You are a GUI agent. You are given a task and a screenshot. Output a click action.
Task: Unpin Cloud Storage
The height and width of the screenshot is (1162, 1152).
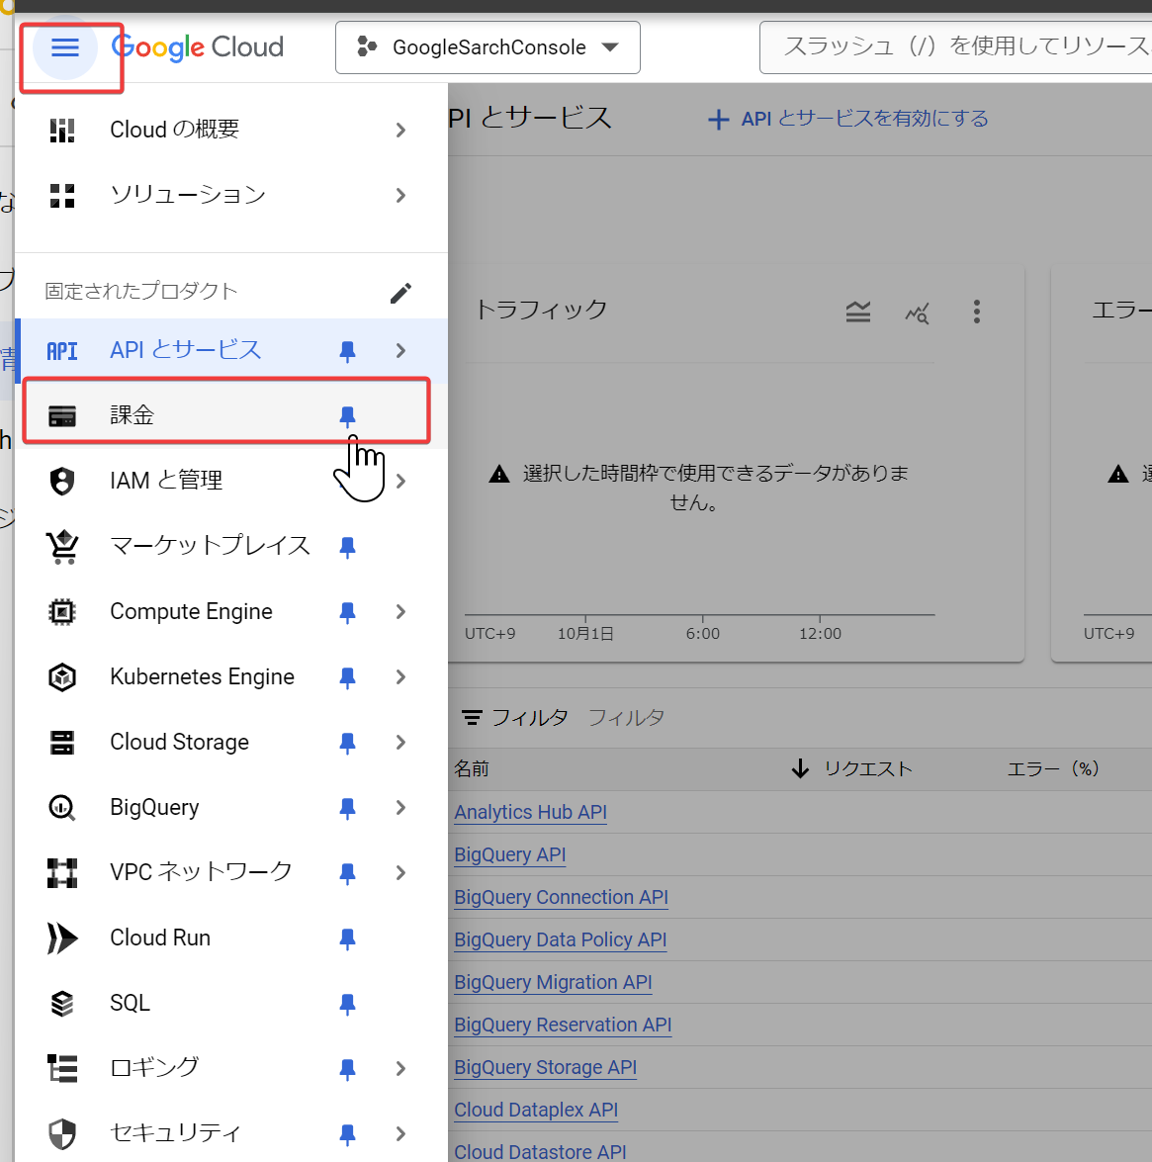347,743
